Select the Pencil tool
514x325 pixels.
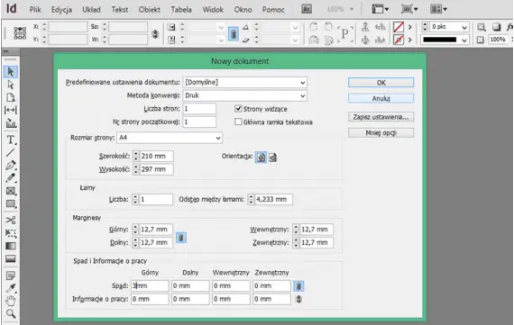(x=11, y=178)
